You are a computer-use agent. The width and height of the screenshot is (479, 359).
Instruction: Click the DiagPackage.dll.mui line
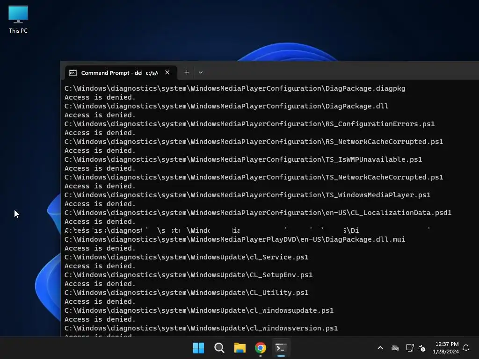[235, 239]
